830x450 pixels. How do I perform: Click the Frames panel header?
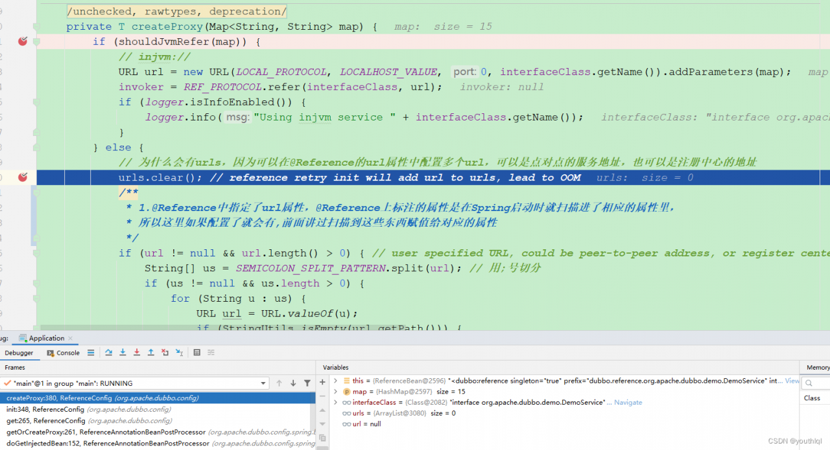pos(15,367)
